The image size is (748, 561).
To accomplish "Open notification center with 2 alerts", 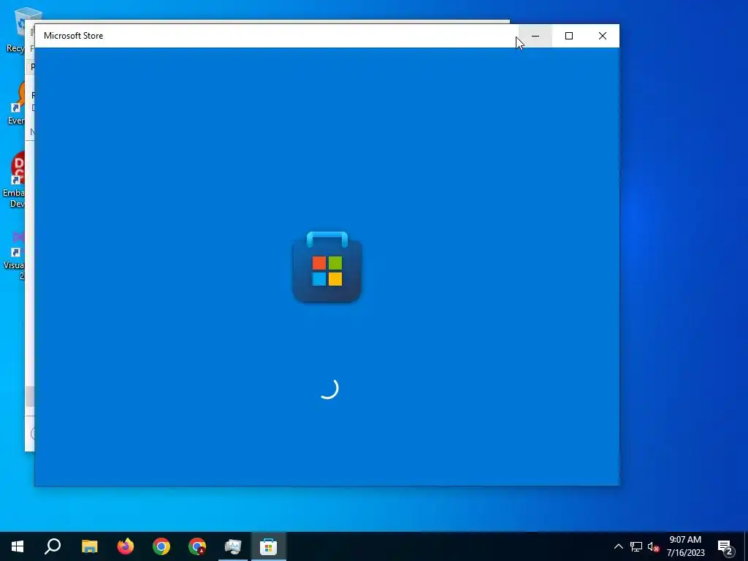I will [725, 546].
